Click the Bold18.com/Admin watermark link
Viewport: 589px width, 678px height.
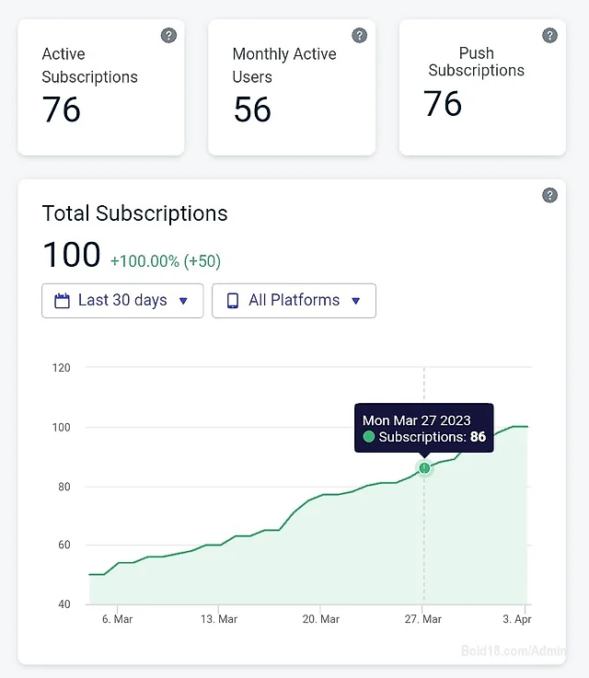514,650
